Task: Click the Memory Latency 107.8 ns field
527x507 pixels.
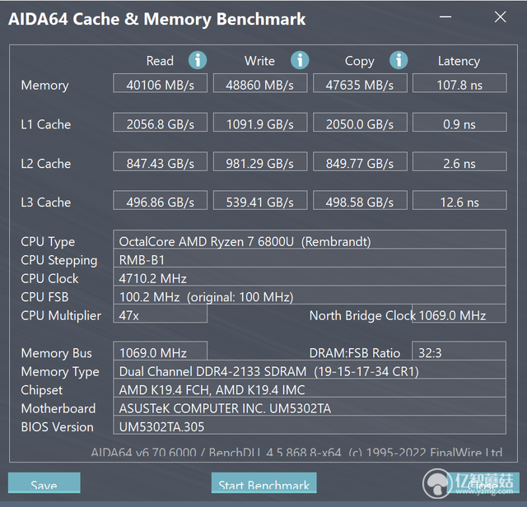Action: (459, 83)
